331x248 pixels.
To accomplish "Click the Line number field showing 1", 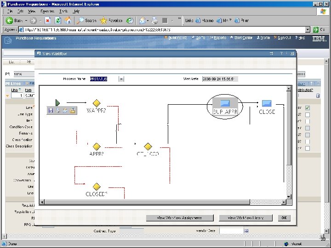I will pyautogui.click(x=17, y=96).
